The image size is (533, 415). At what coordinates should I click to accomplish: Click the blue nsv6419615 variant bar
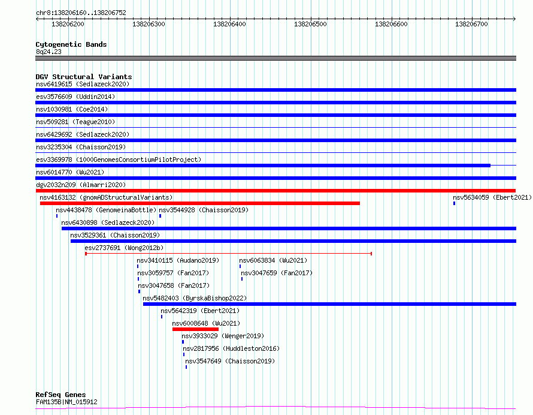[x=275, y=90]
